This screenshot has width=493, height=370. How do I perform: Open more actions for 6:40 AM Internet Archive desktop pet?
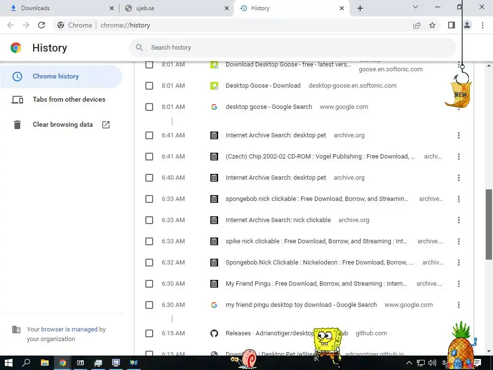point(459,178)
